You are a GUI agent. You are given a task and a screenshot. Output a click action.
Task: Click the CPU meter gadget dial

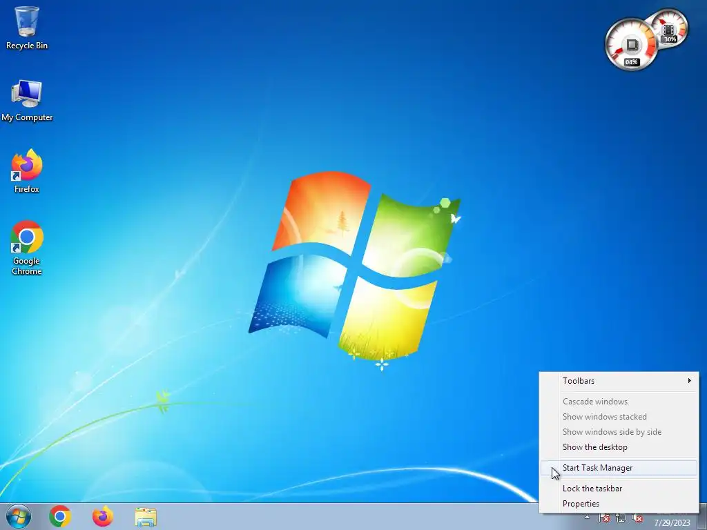631,45
